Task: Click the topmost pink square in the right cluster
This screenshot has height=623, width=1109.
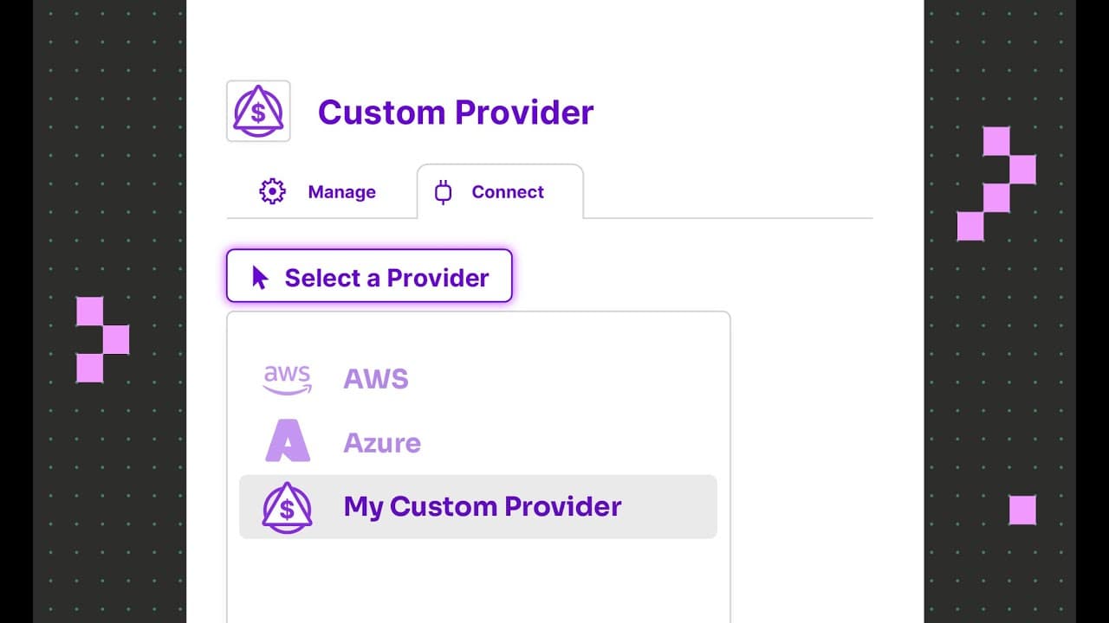Action: click(996, 141)
